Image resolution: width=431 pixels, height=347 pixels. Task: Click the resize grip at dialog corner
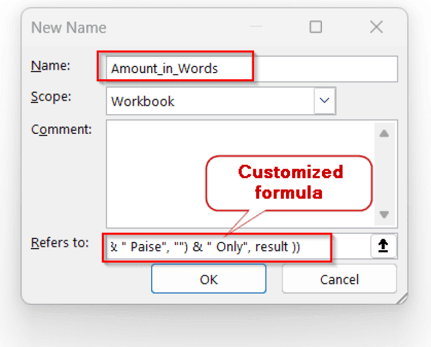(x=402, y=299)
